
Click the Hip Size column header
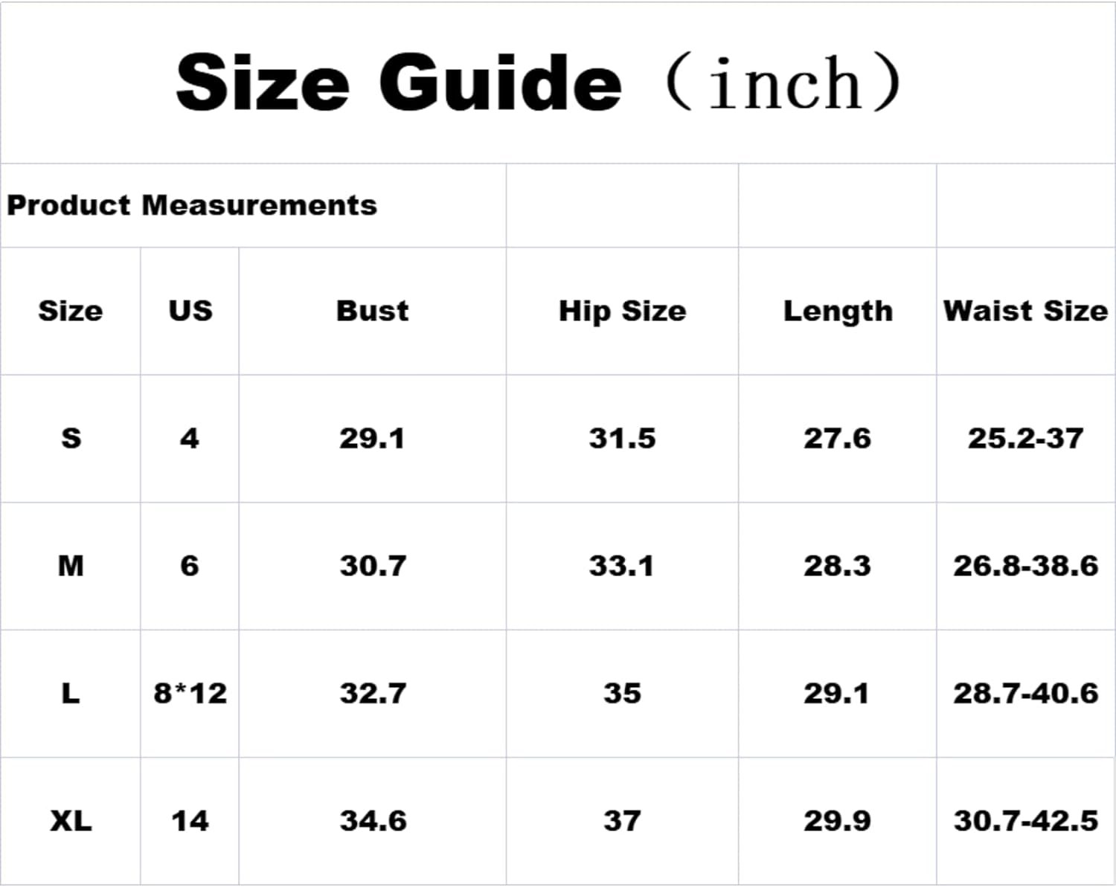pos(623,312)
